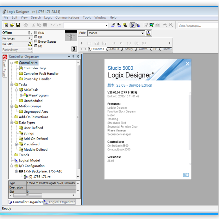
Task: Click the Build icon next to Verify Controller
Action: 158,25
